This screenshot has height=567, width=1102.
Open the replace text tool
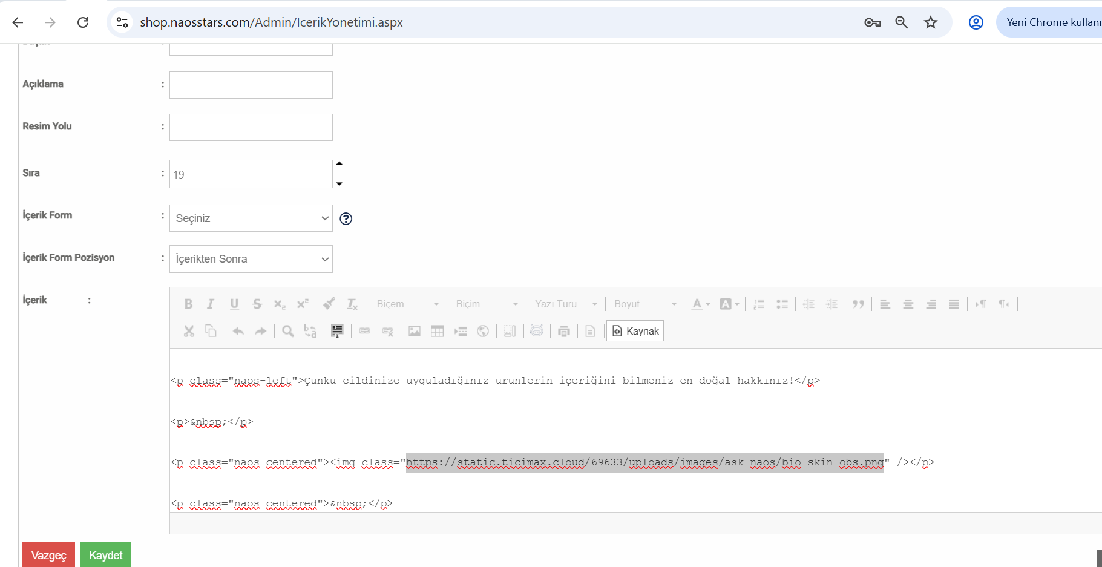point(310,331)
